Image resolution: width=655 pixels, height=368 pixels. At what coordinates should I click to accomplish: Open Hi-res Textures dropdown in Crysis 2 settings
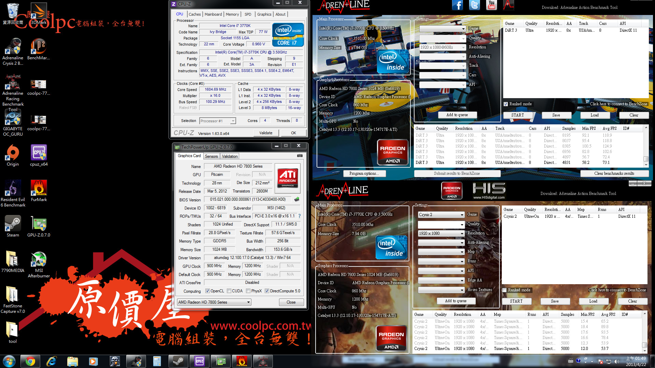[441, 290]
